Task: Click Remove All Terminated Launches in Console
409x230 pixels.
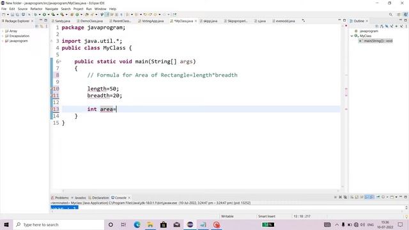Action: point(345,197)
